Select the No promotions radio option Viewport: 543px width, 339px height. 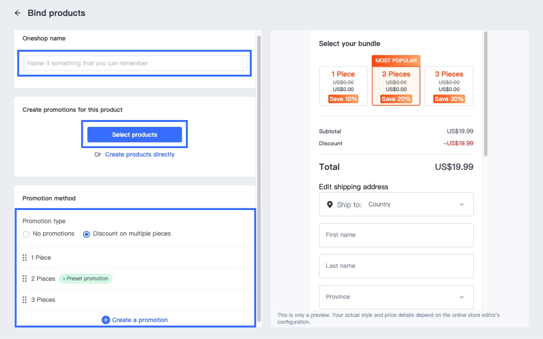(26, 234)
